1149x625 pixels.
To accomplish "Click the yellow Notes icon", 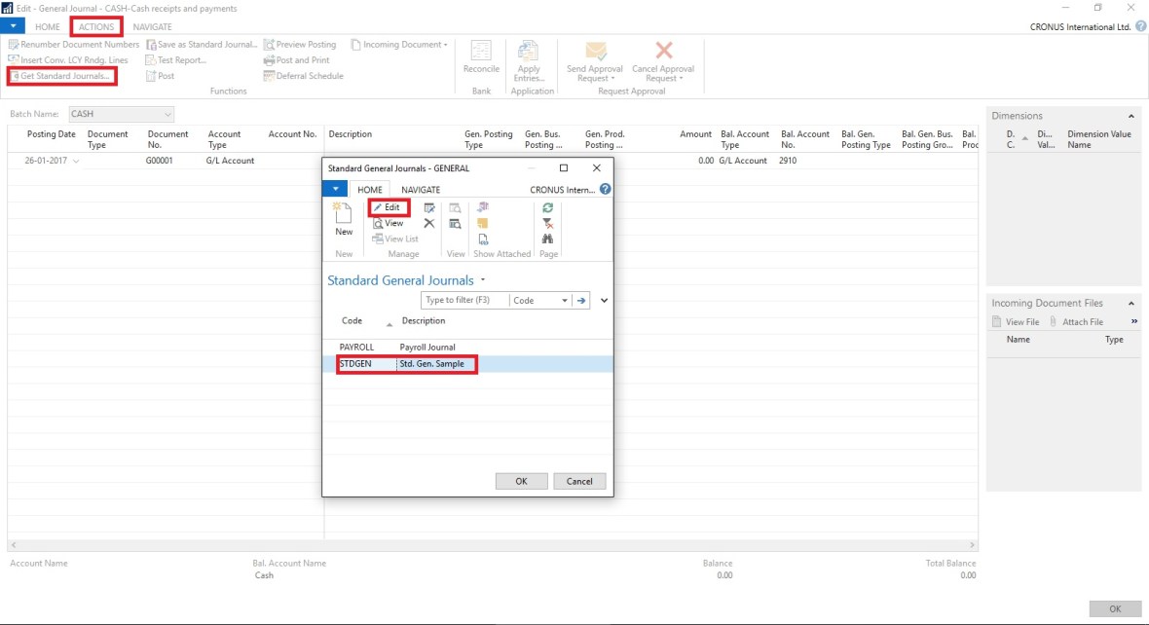I will point(483,223).
